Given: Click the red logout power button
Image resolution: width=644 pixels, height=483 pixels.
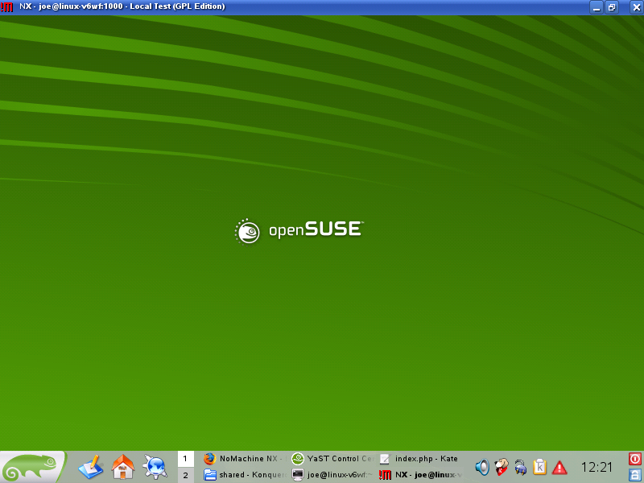Looking at the screenshot, I should (x=635, y=458).
